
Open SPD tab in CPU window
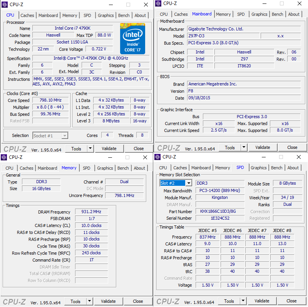pyautogui.click(x=87, y=15)
